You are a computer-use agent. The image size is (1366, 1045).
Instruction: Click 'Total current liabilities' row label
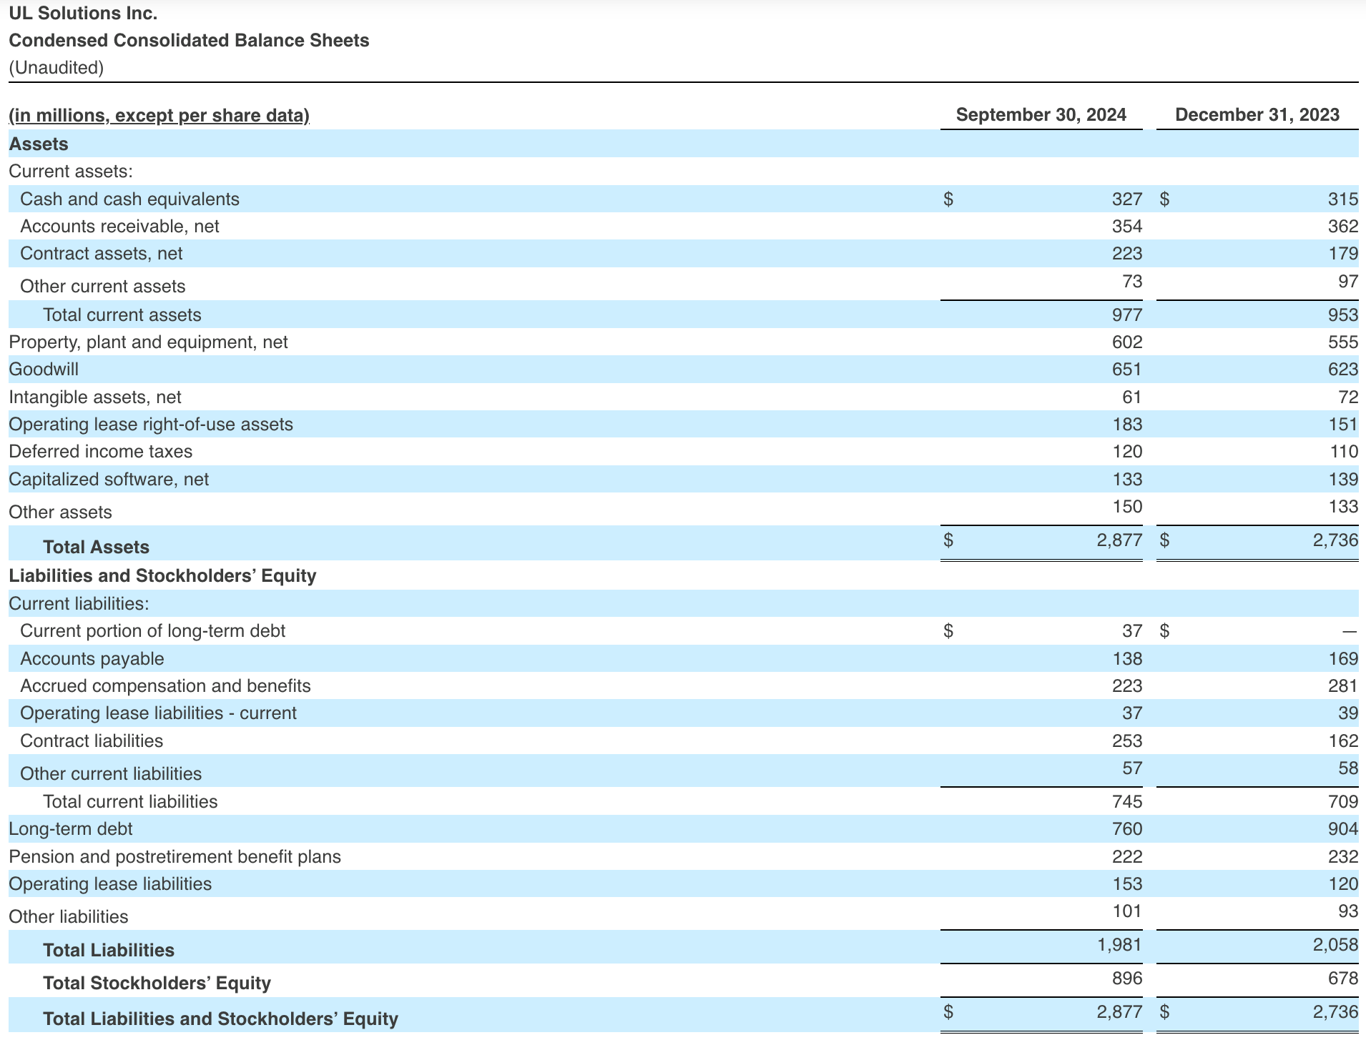(130, 801)
